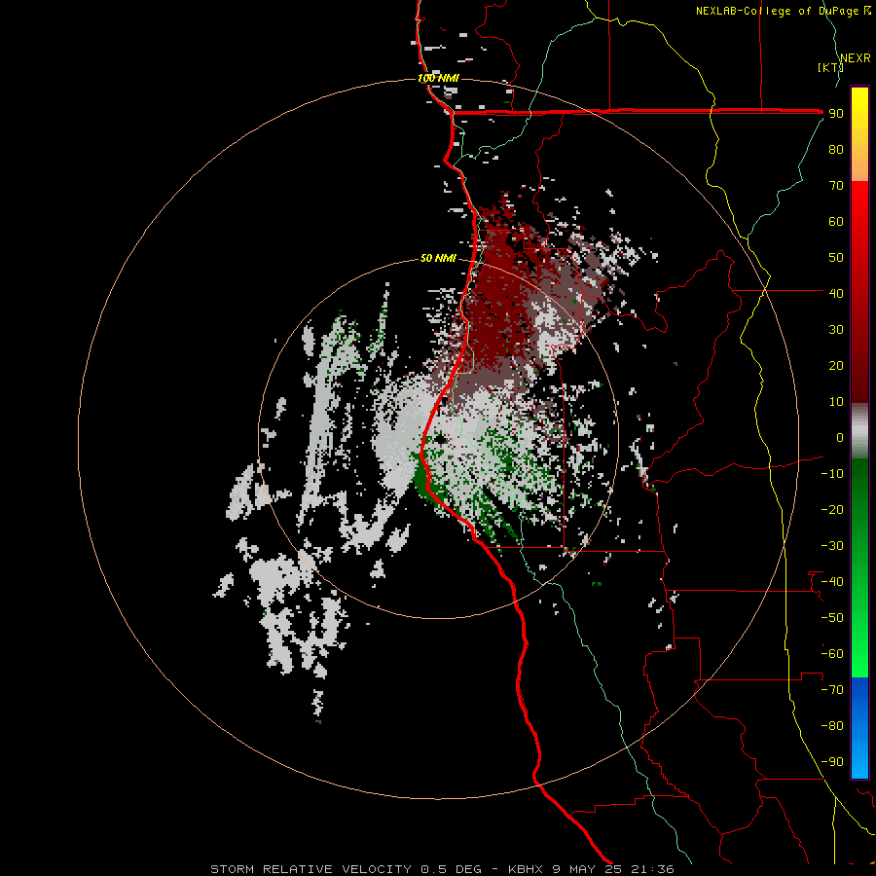Select the 50 value on the velocity scale

point(836,258)
